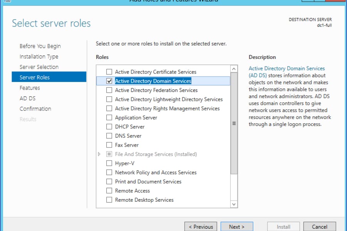347x231 pixels.
Task: Enable the Hyper-V role checkbox
Action: tap(109, 163)
